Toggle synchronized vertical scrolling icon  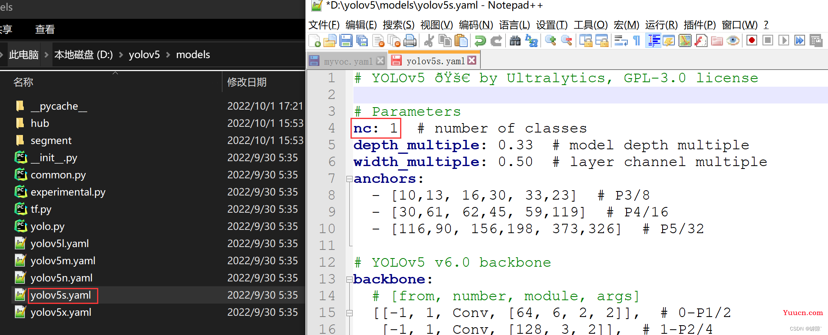click(586, 40)
